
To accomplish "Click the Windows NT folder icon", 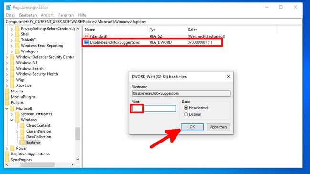I will click(x=12, y=62).
